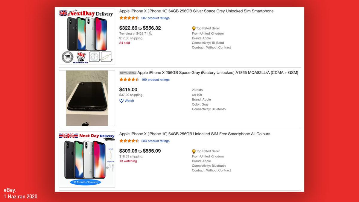This screenshot has height=202, width=359.
Task: Click the thumbnail with 13 Months Warranty banner
Action: (87, 160)
